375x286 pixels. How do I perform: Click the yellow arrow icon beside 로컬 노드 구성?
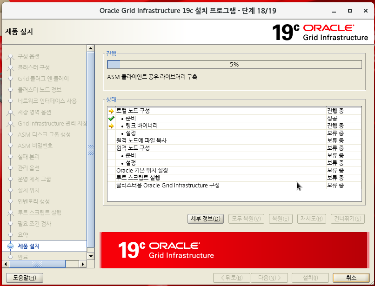[111, 111]
